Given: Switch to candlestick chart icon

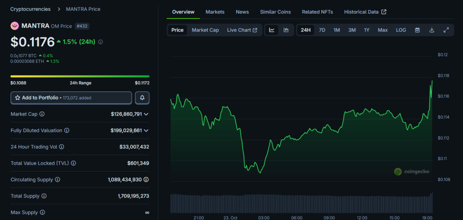Looking at the screenshot, I should click(x=286, y=30).
